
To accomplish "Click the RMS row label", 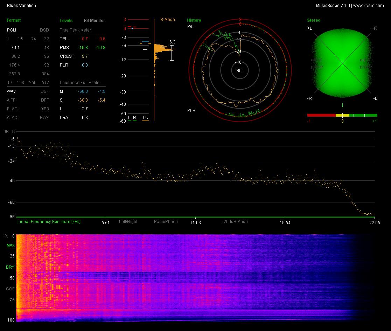I will point(64,47).
